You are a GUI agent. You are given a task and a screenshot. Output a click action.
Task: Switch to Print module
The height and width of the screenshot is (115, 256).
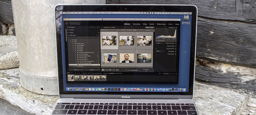[x=170, y=24]
